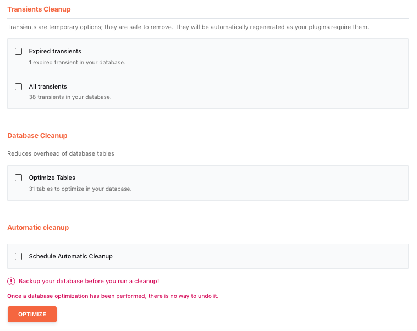Click the All transients label

(x=48, y=86)
